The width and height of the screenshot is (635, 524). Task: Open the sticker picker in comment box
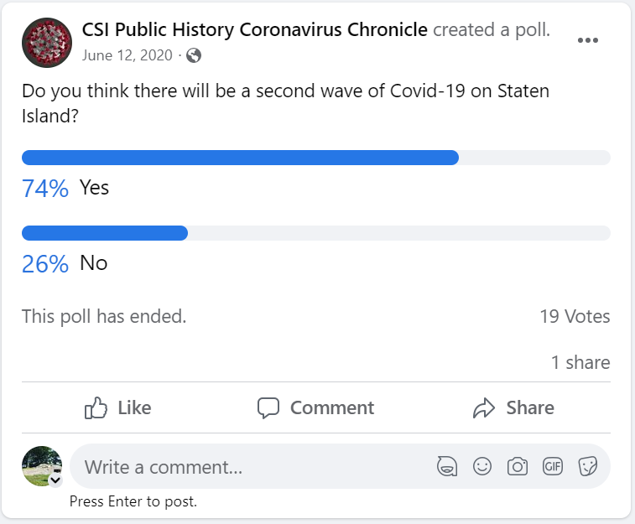click(x=587, y=466)
